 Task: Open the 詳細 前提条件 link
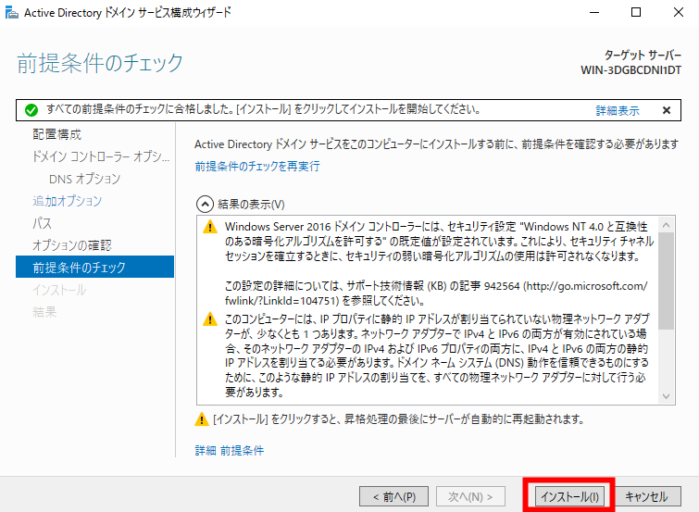click(x=229, y=451)
